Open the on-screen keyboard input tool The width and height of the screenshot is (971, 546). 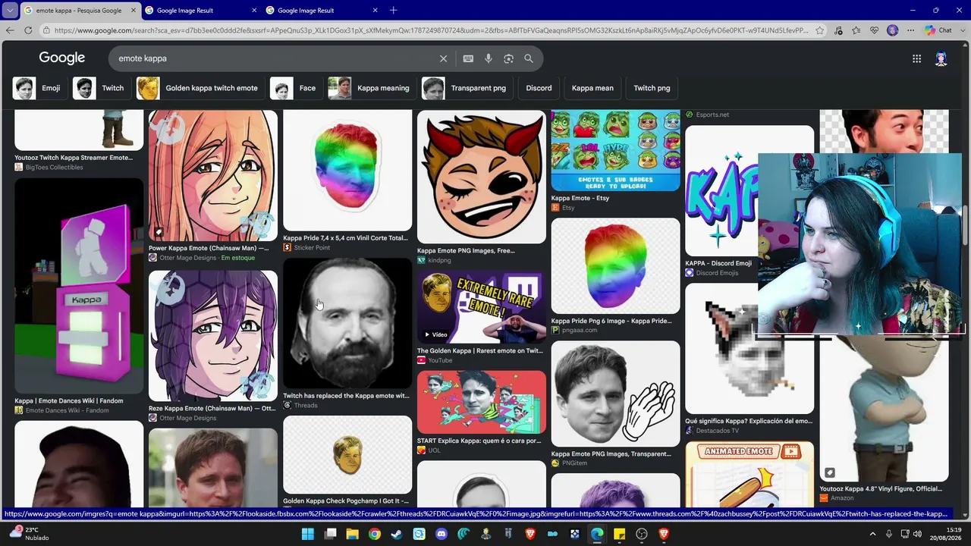pyautogui.click(x=468, y=58)
